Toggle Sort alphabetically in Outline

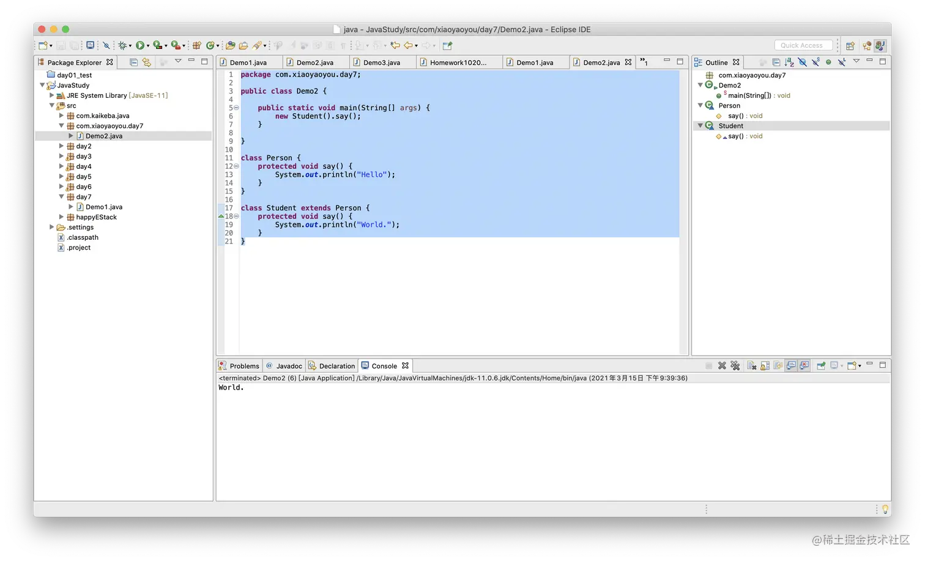(x=789, y=62)
